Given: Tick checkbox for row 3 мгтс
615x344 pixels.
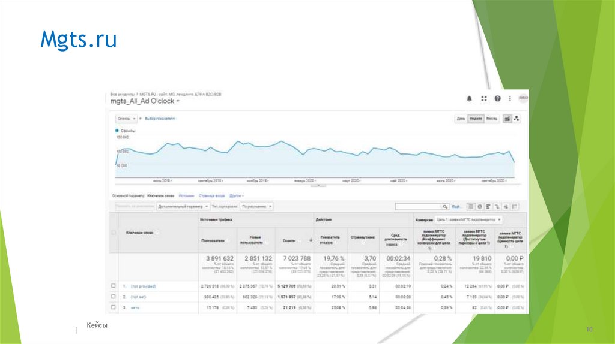Looking at the screenshot, I should click(114, 307).
